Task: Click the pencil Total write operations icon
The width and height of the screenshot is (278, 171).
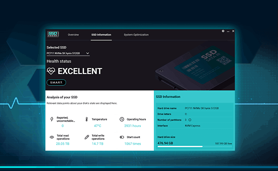Action: point(87,137)
